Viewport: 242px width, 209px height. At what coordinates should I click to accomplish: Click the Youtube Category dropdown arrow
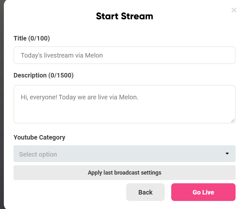(x=227, y=154)
